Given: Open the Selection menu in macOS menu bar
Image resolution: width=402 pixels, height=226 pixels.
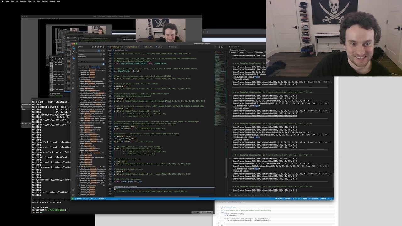Looking at the screenshot, I should coord(23,1).
